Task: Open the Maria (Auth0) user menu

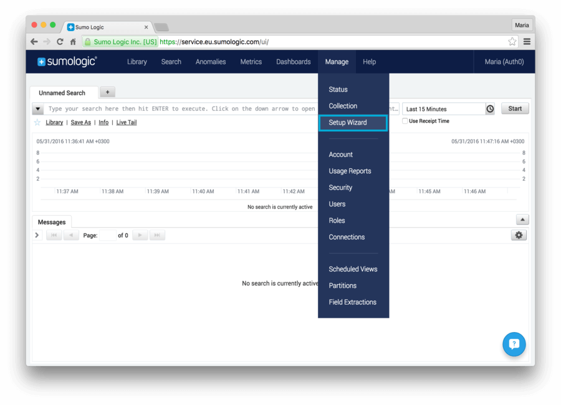Action: [x=504, y=62]
